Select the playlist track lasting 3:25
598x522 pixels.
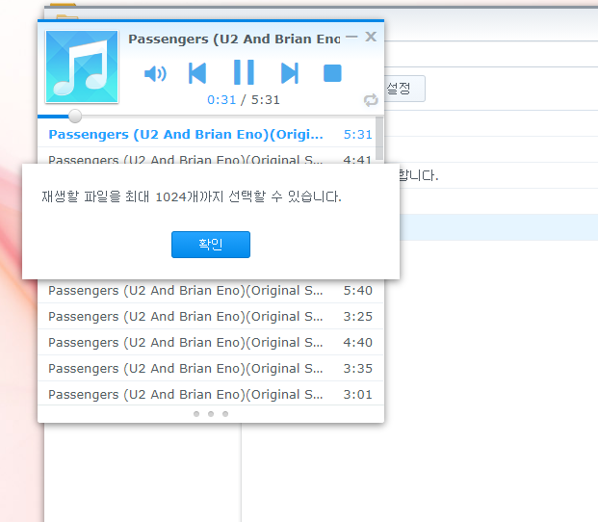tap(210, 317)
